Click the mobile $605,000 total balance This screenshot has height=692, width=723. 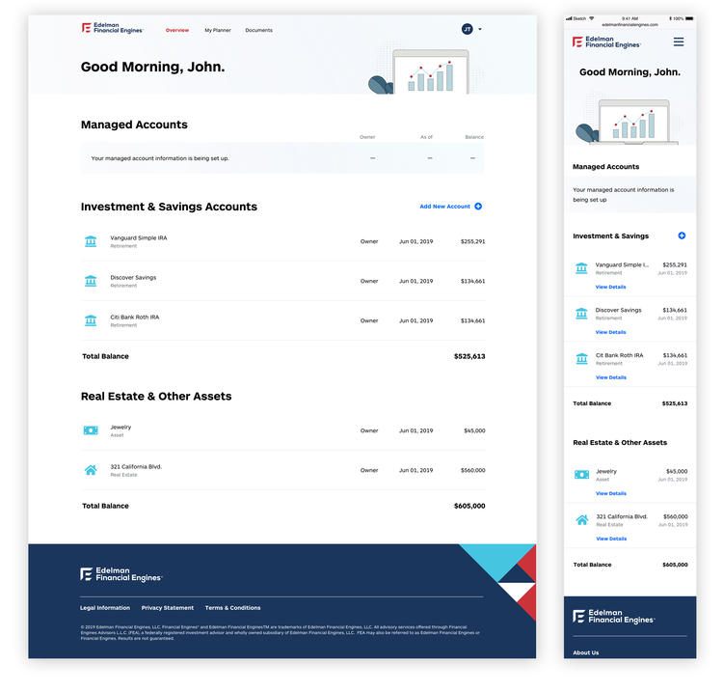click(675, 565)
